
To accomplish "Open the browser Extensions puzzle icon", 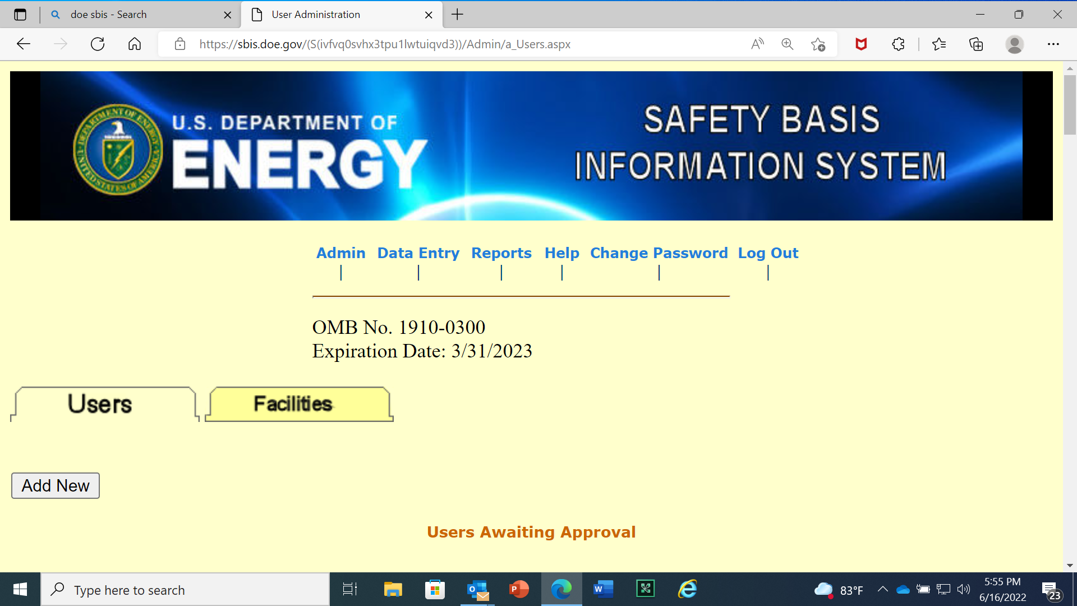I will tap(899, 44).
